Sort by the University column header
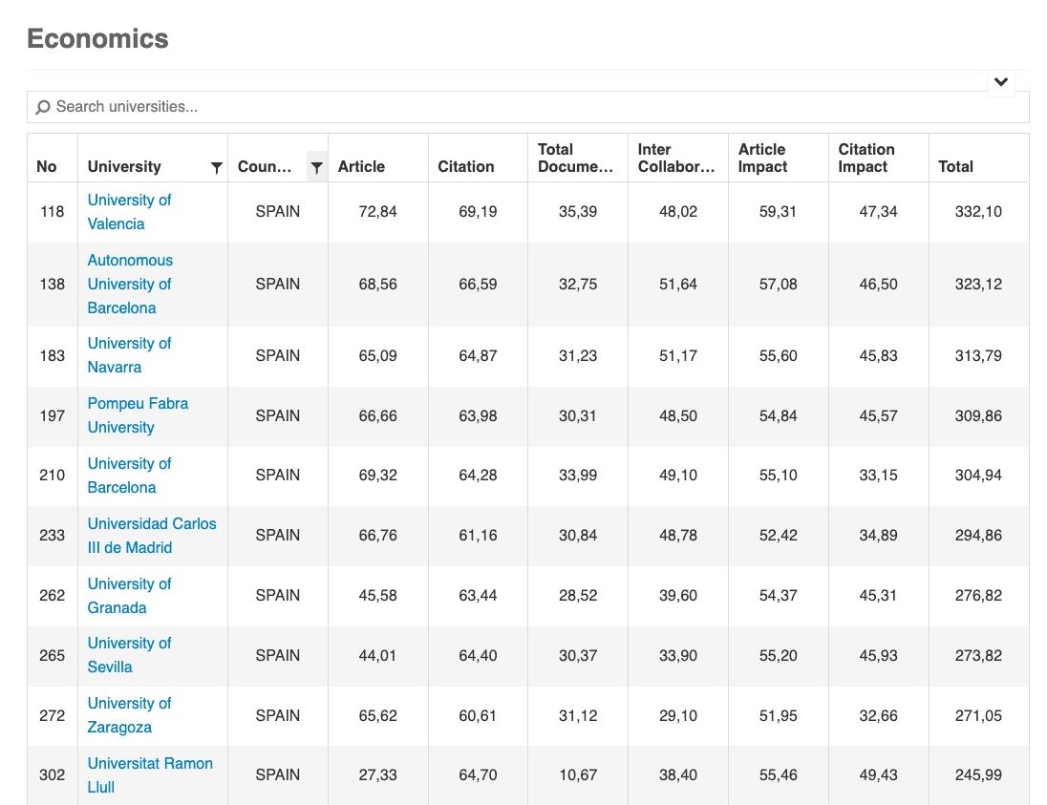The image size is (1047, 805). [x=124, y=166]
